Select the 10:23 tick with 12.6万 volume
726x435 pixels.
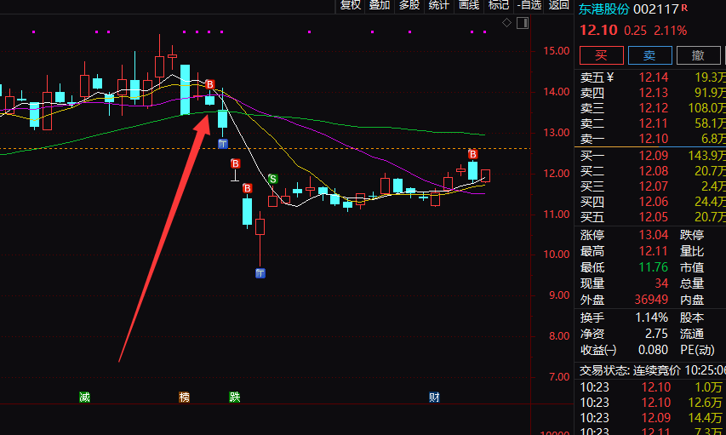pyautogui.click(x=651, y=403)
